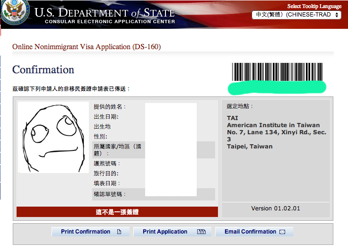Click 'Version 01.02.01' text
348x252 pixels.
[x=276, y=209]
